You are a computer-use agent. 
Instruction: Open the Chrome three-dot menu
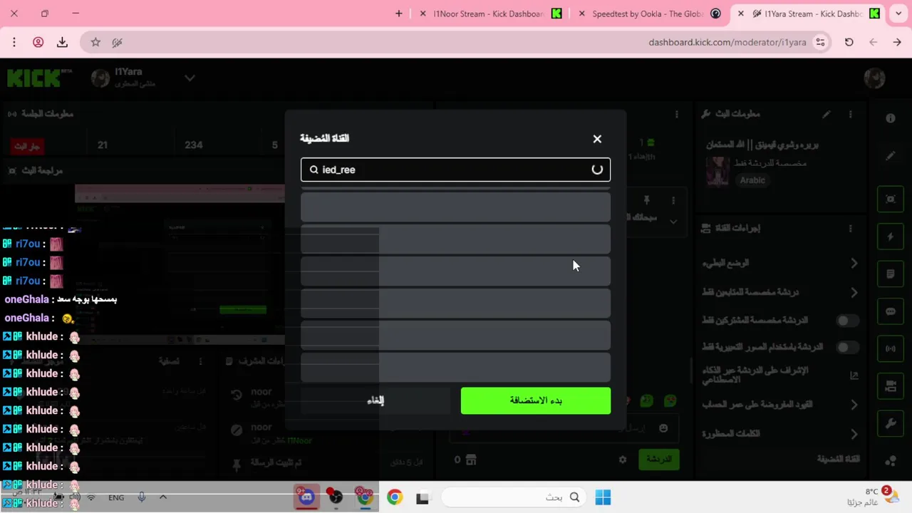14,42
